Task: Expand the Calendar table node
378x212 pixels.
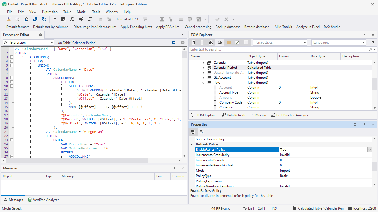Action: pyautogui.click(x=203, y=63)
